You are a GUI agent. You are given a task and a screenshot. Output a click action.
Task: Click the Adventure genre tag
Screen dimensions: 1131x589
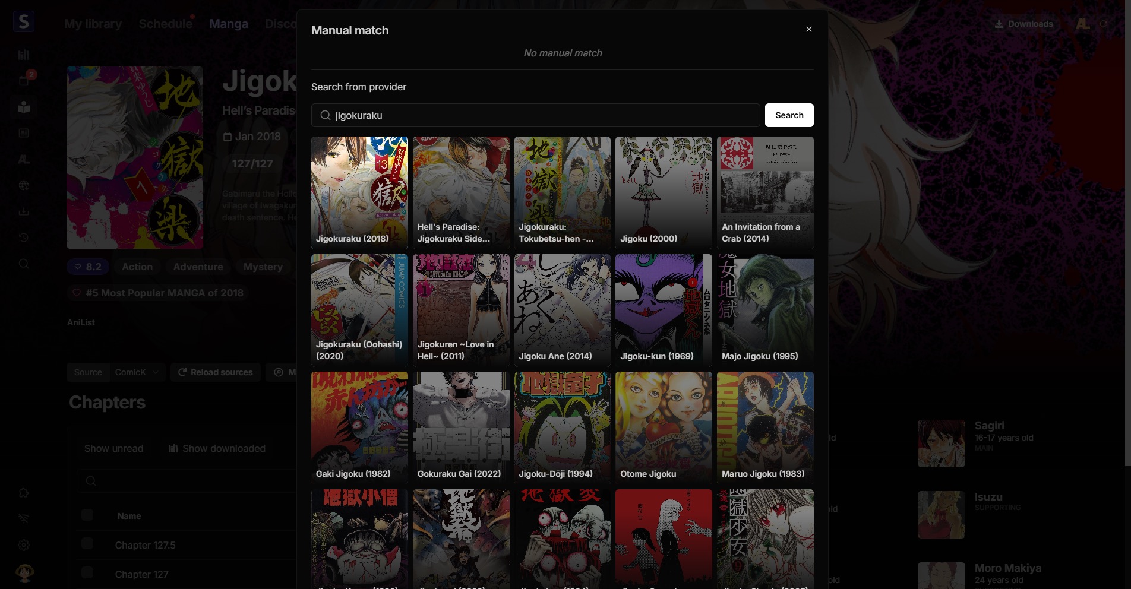(x=198, y=267)
